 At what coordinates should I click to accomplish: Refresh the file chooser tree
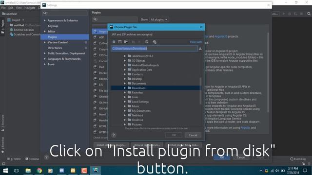coord(147,42)
